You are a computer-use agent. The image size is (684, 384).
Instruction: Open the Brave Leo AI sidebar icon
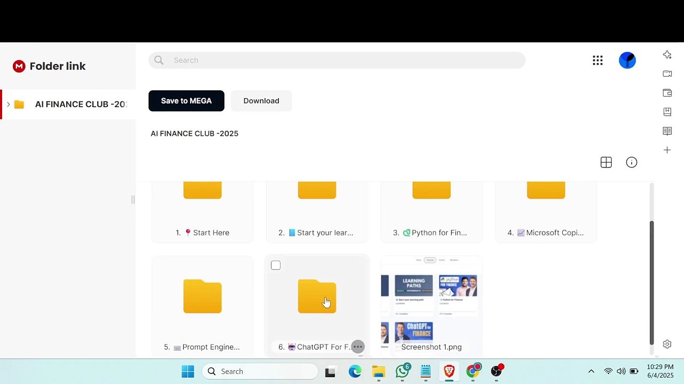[667, 55]
